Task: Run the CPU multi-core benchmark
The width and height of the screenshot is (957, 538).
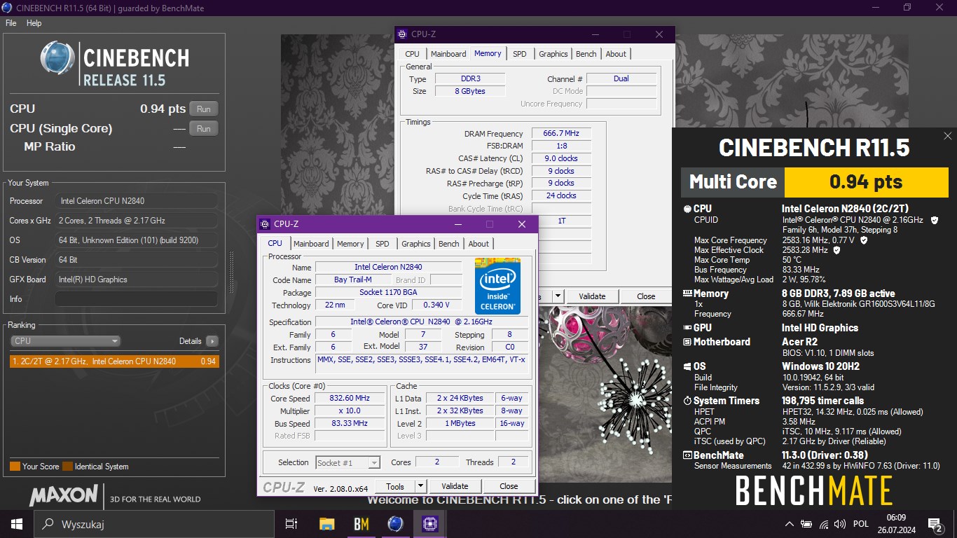Action: pyautogui.click(x=204, y=109)
